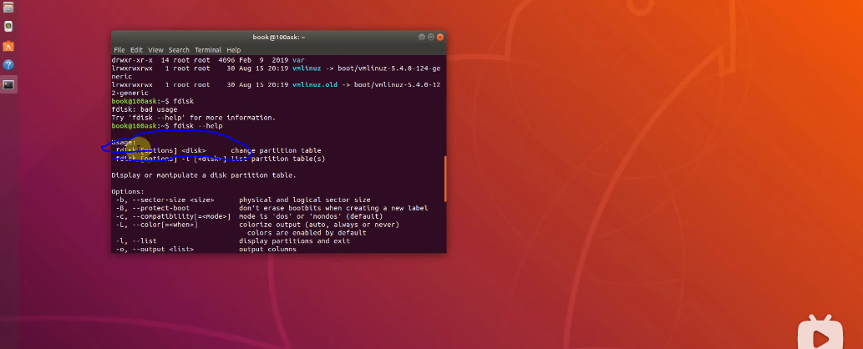Click the '-L, --color[=<when>]' option
The width and height of the screenshot is (863, 349).
point(156,225)
